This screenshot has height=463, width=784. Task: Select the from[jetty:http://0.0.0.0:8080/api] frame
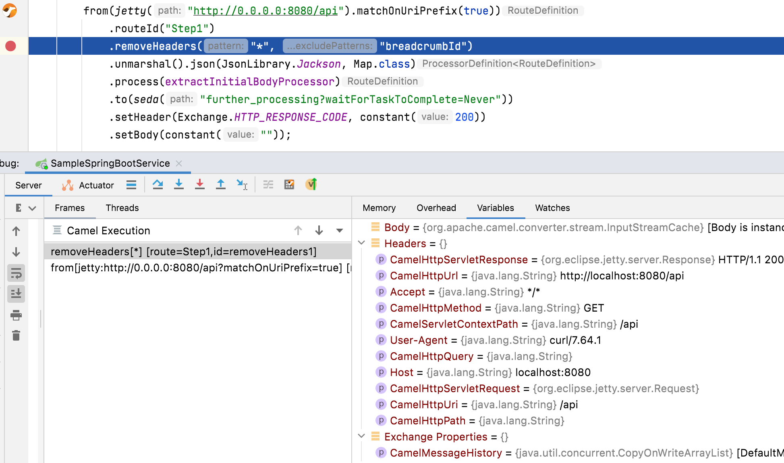(x=197, y=268)
